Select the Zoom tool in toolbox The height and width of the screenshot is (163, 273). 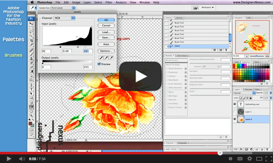(x=31, y=115)
